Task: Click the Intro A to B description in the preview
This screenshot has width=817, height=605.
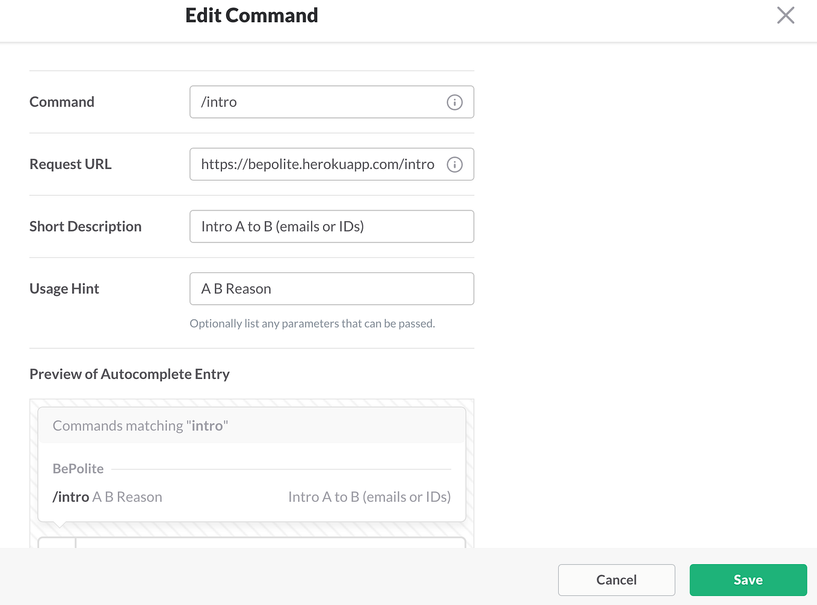Action: click(x=369, y=497)
